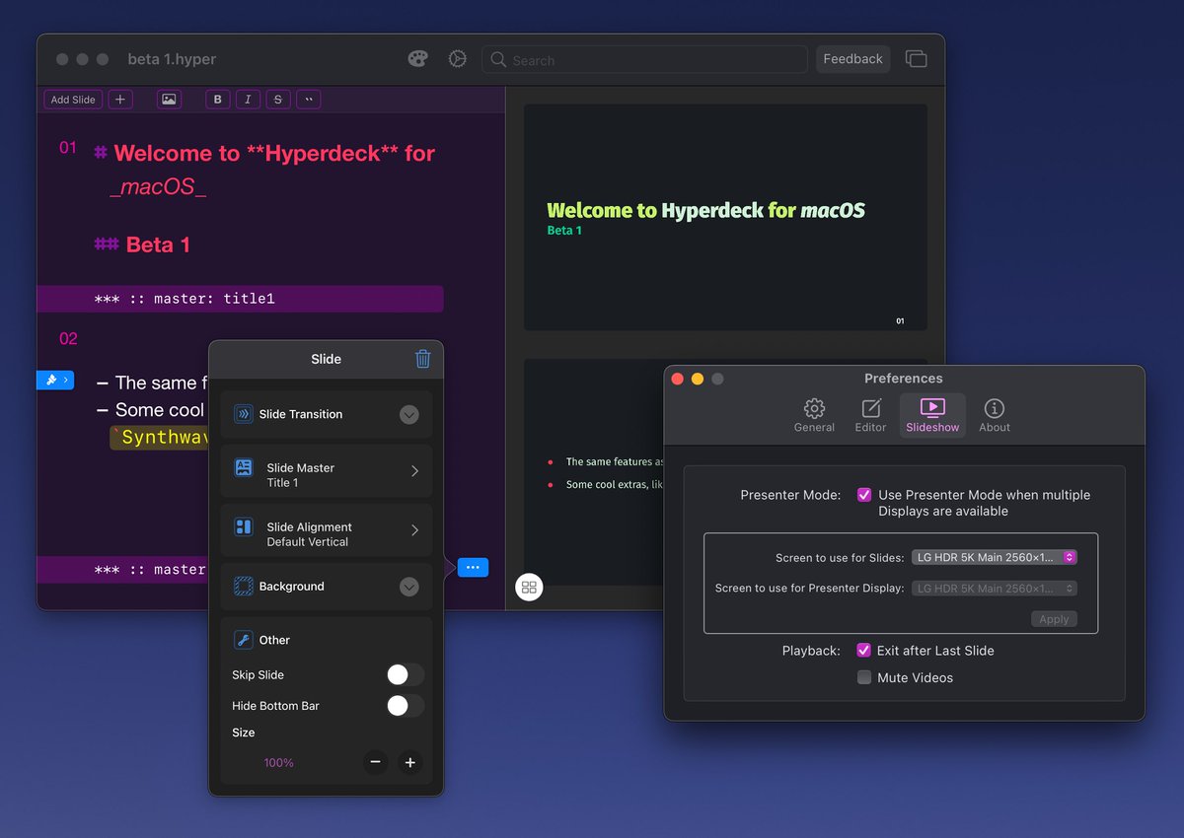
Task: Expand the Slide Transition section
Action: pos(409,415)
